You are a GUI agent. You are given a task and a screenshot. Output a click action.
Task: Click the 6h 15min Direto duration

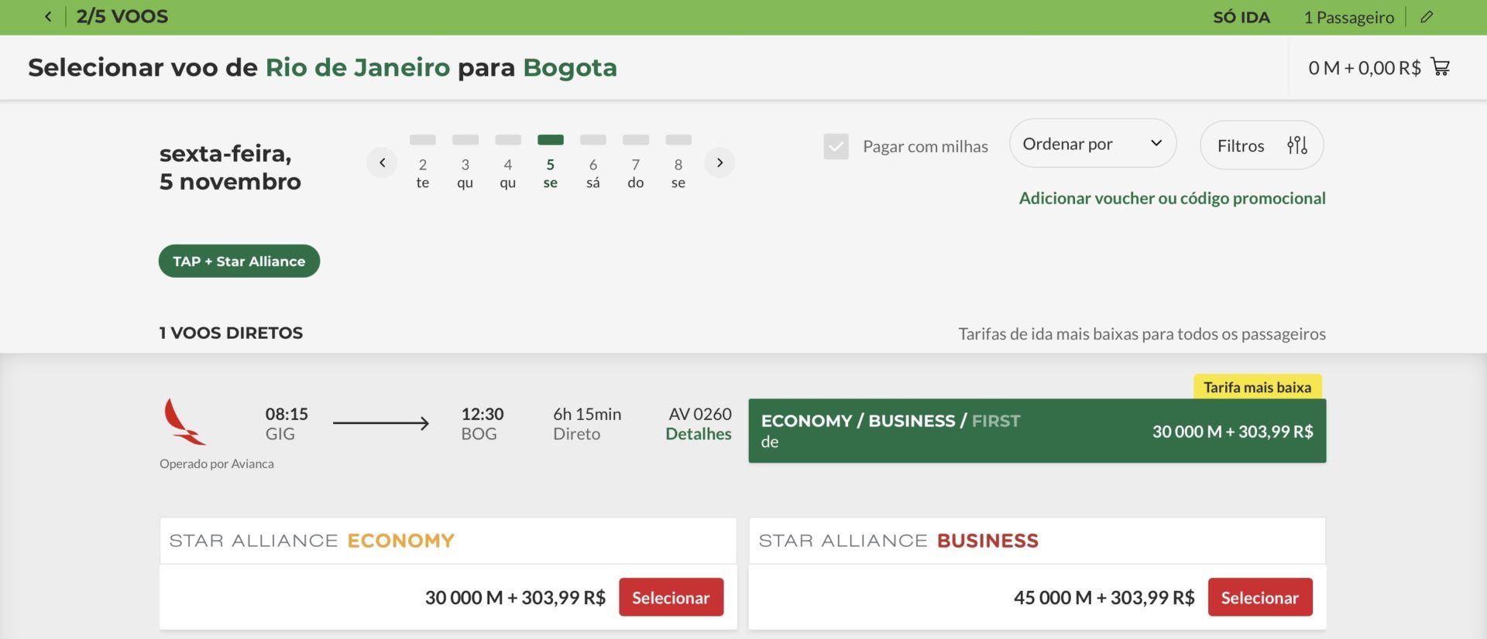click(x=587, y=423)
